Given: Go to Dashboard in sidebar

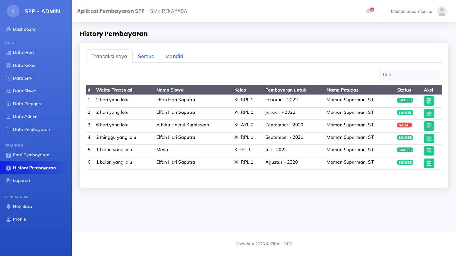Looking at the screenshot, I should point(24,29).
